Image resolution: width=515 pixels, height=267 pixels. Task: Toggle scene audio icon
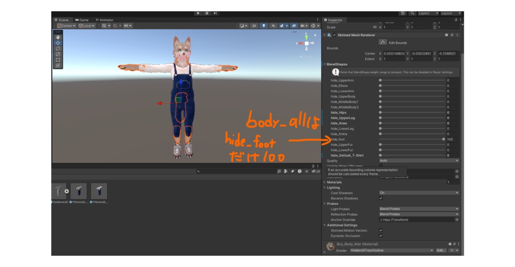(x=273, y=26)
